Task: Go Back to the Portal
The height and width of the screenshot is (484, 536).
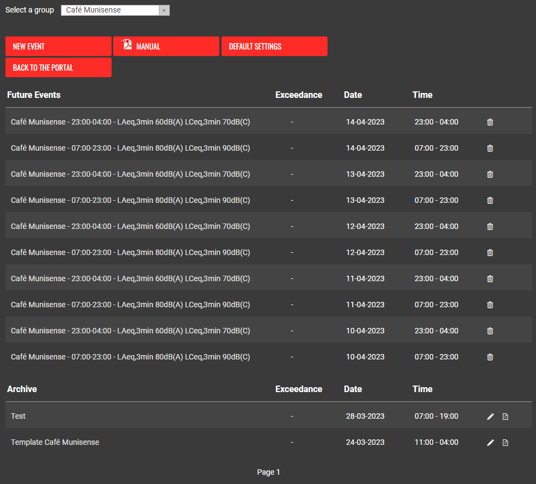Action: pyautogui.click(x=58, y=67)
